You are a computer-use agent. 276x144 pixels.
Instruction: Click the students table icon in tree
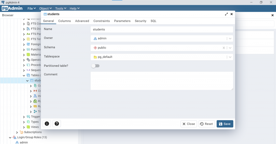point(32,80)
